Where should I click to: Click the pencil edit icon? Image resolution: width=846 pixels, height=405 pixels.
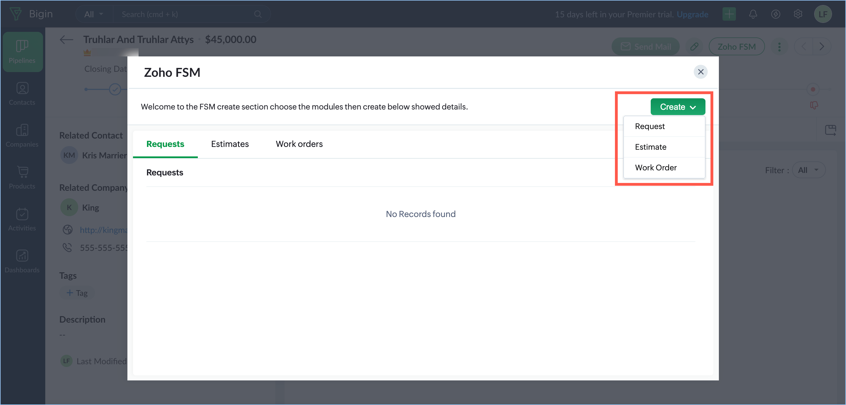pyautogui.click(x=694, y=47)
